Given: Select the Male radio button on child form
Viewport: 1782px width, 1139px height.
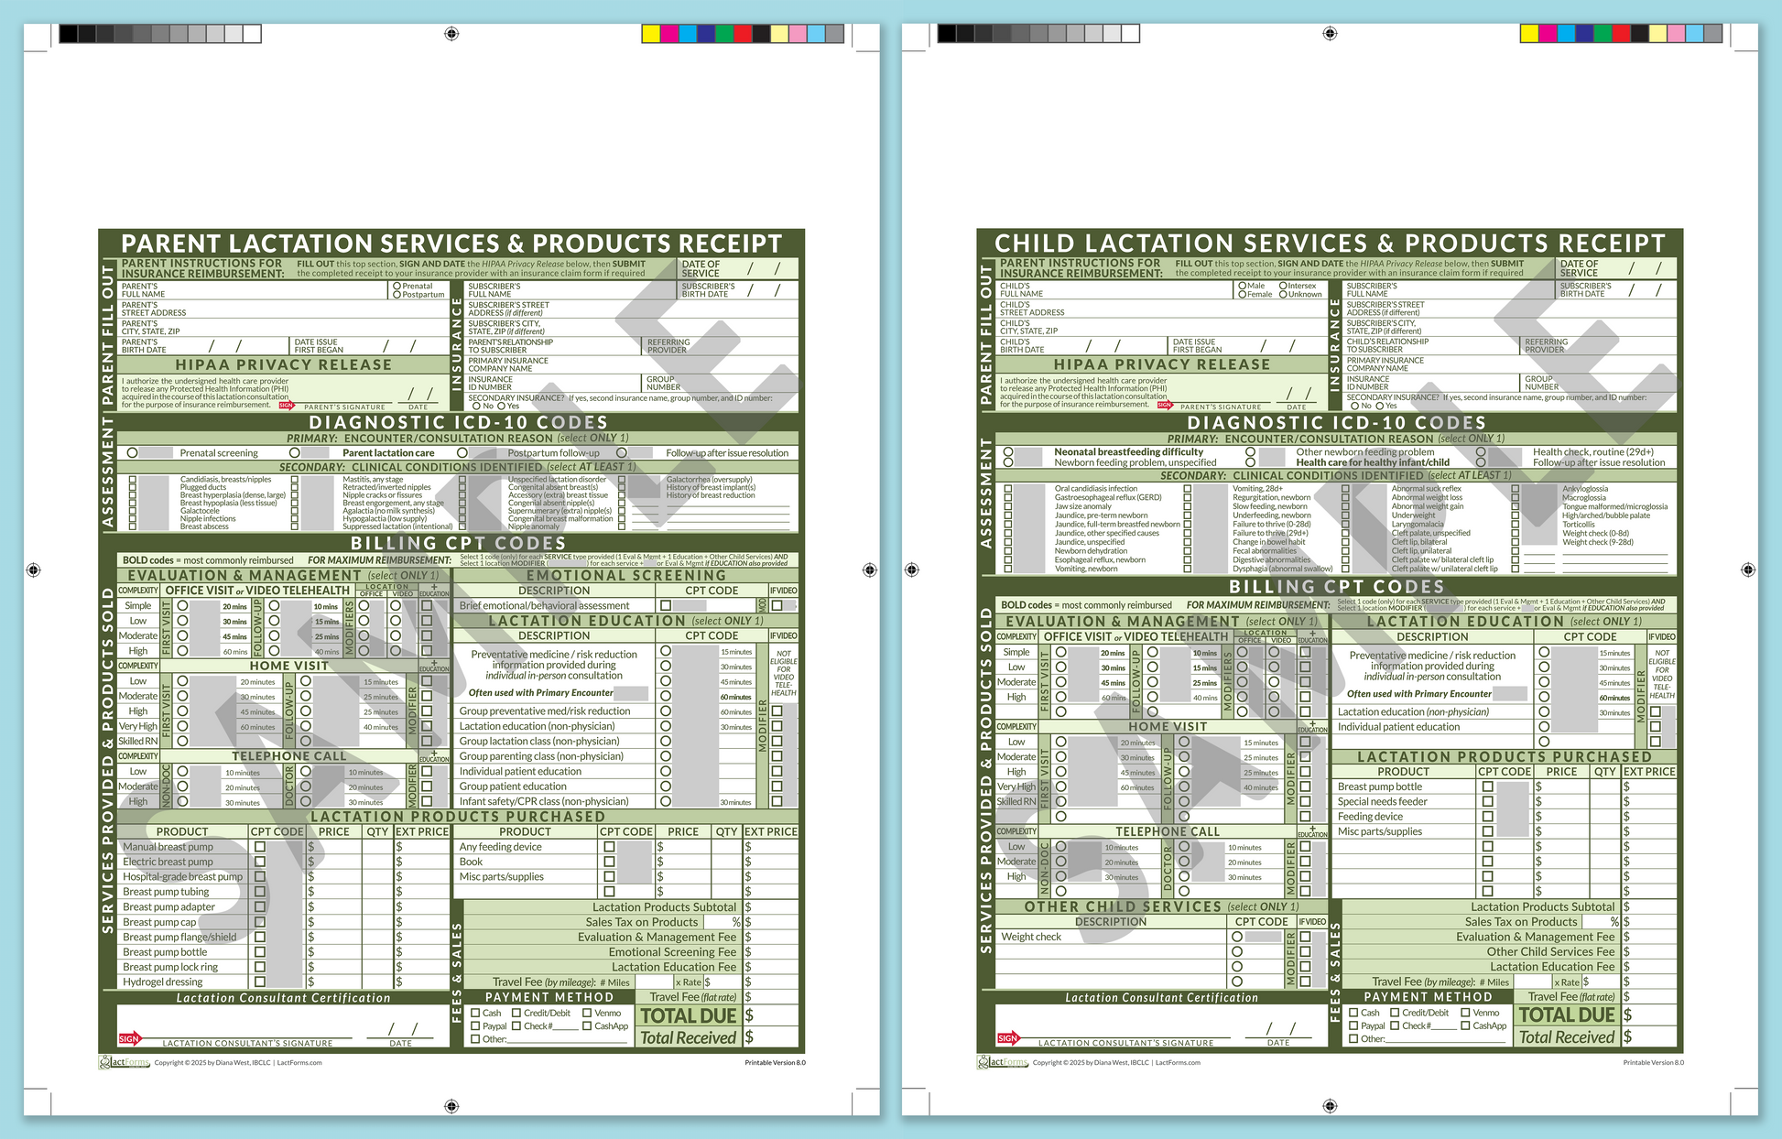Looking at the screenshot, I should pyautogui.click(x=1243, y=286).
